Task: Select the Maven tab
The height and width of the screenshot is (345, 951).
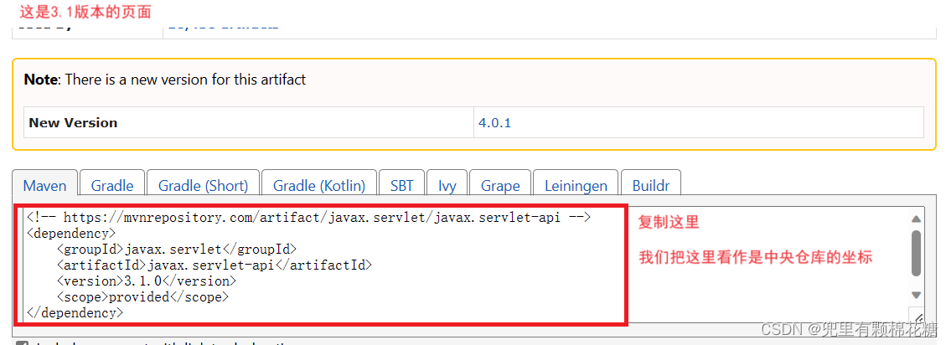Action: 45,183
